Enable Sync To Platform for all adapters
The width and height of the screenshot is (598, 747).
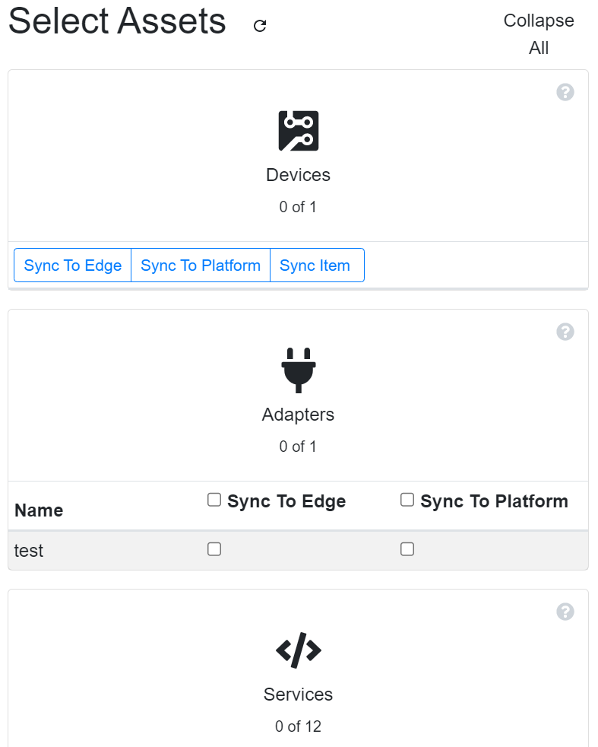click(407, 500)
